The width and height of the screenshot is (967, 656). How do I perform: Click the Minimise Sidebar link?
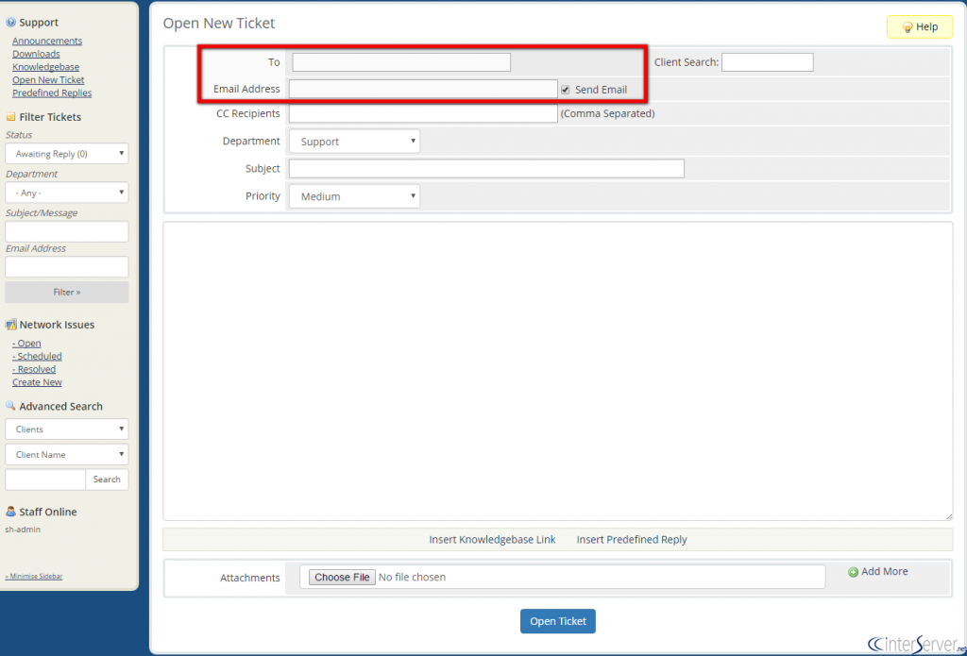[x=33, y=577]
